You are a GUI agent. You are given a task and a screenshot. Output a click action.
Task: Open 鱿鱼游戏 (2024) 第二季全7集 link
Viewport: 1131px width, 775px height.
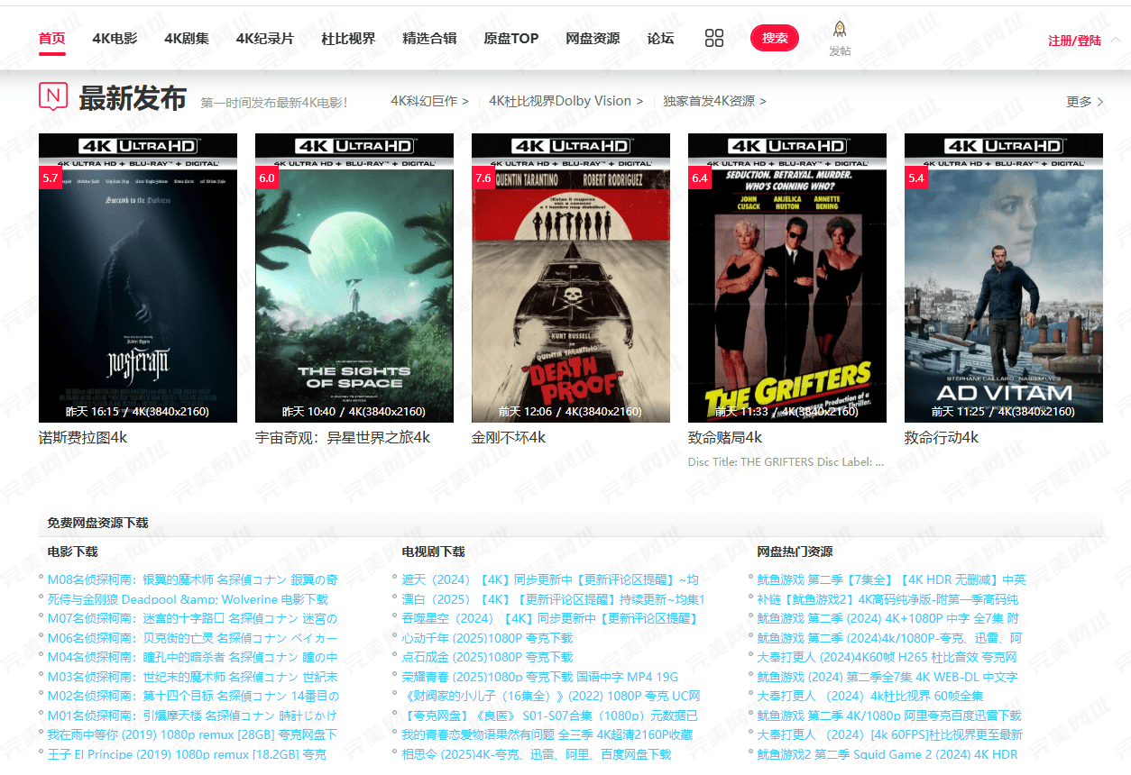pyautogui.click(x=887, y=677)
